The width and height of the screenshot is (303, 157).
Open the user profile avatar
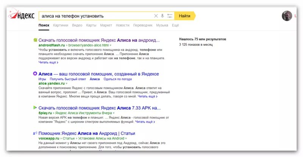pyautogui.click(x=287, y=16)
